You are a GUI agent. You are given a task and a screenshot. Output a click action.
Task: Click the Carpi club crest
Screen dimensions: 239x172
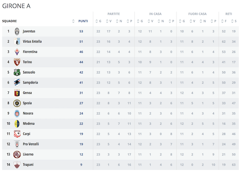[17, 134]
